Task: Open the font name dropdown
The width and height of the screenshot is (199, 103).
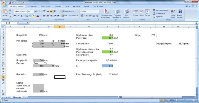Action: [x=27, y=11]
